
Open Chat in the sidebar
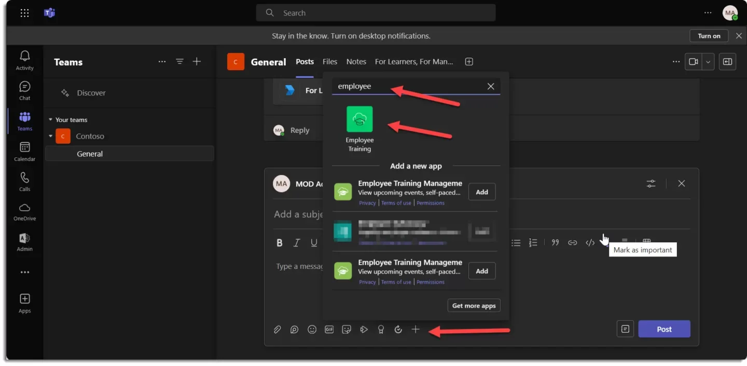coord(24,91)
